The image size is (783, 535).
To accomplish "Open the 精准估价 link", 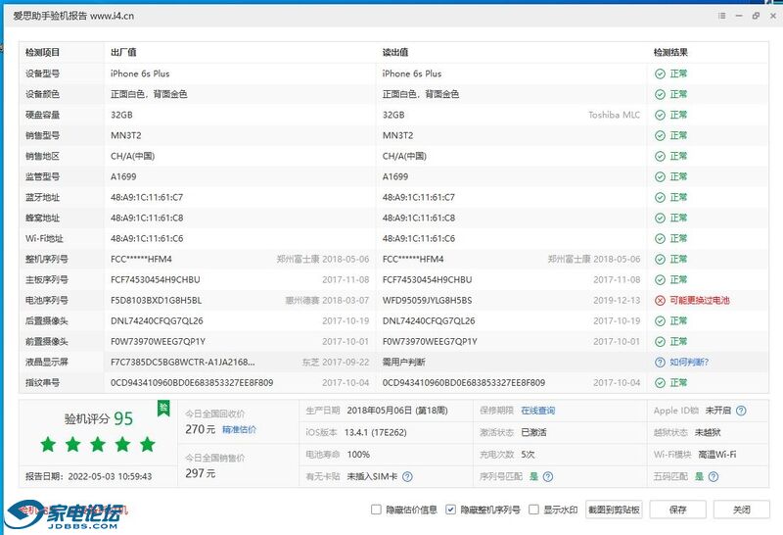I will [239, 429].
